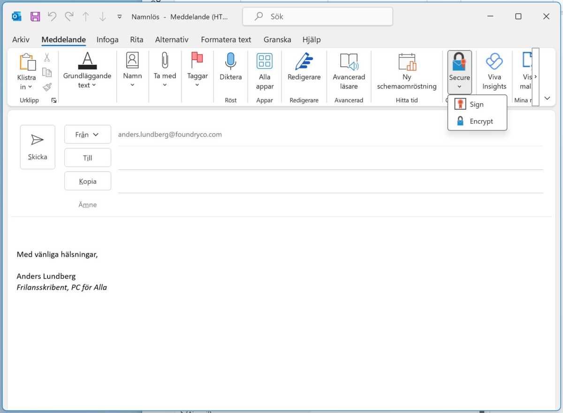
Task: Choose Encrypt from the Secure menu
Action: point(477,121)
